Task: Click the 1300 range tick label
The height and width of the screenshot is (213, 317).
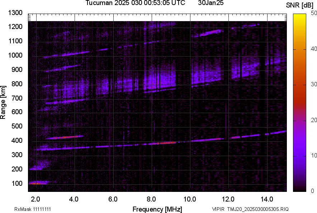Action: click(15, 13)
